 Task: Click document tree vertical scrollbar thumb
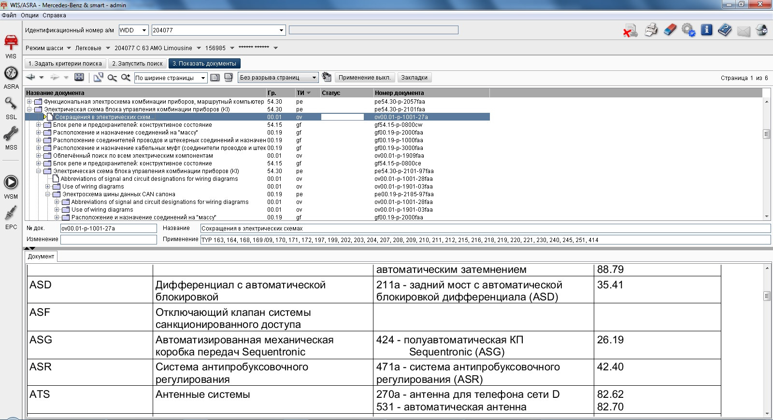point(767,134)
